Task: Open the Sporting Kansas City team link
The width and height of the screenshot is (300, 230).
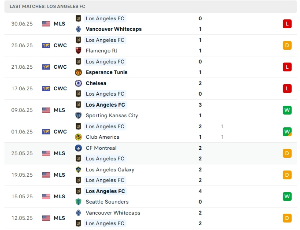Action: (112, 115)
